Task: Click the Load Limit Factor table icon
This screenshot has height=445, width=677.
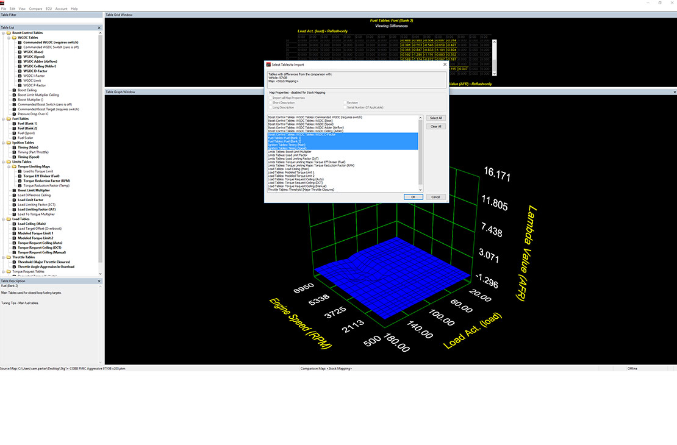Action: [x=14, y=200]
